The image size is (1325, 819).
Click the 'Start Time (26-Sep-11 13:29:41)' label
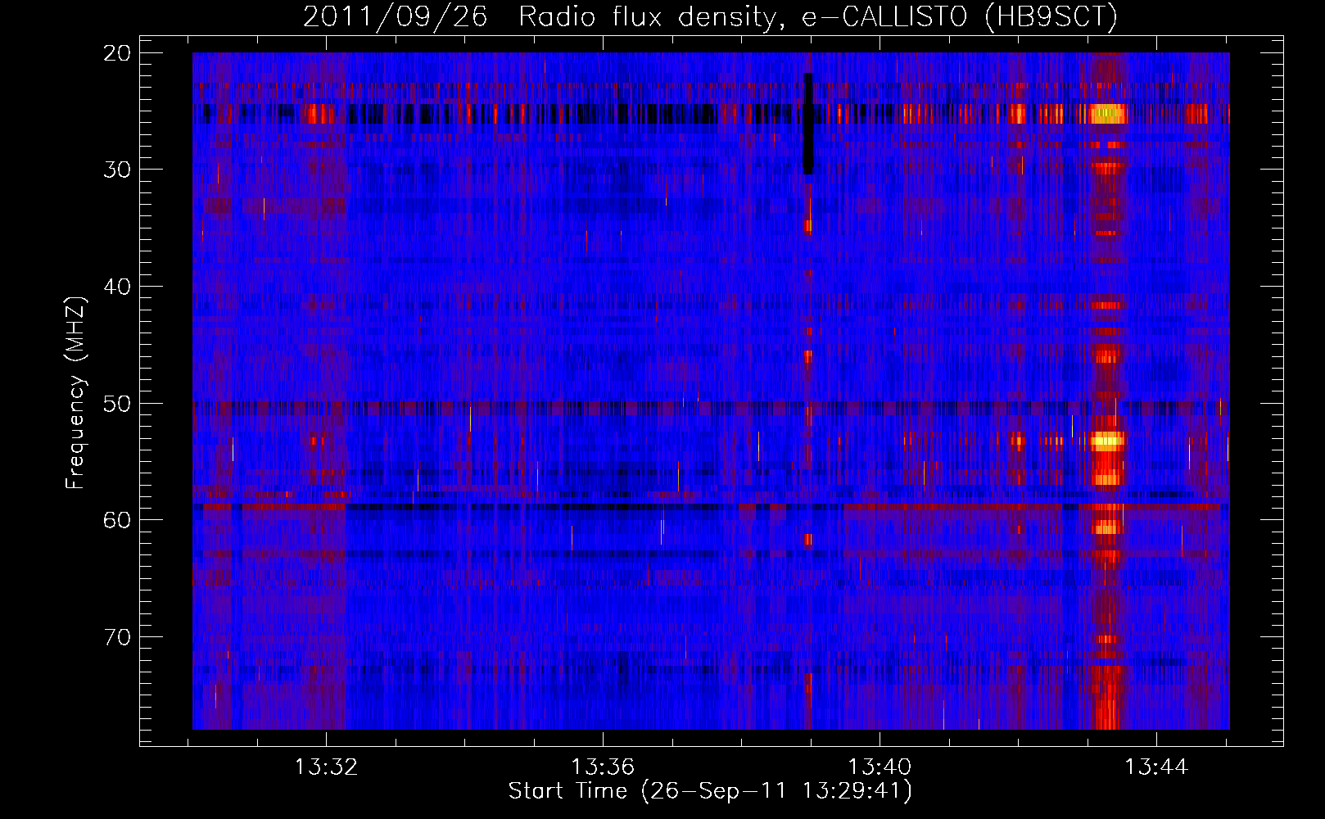(710, 791)
